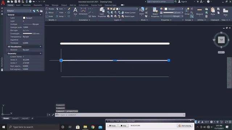This screenshot has width=232, height=130.
Task: Switch to the Layout1 tab
Action: 15,118
